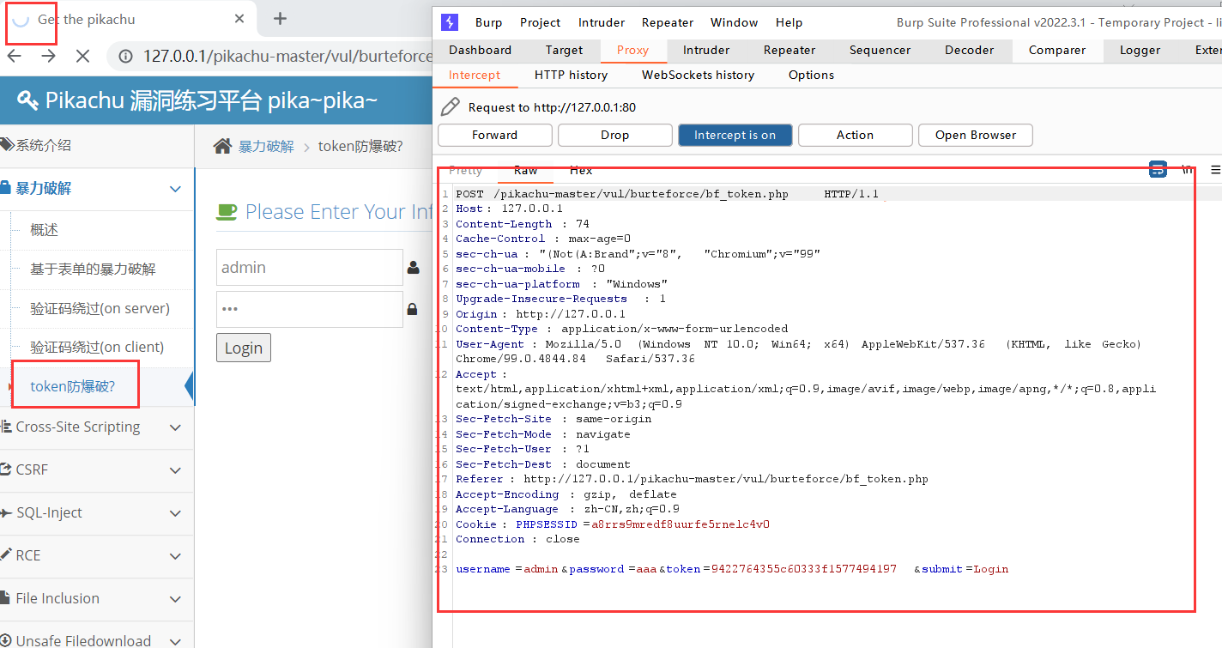Click the key icon in Pikachu header
The height and width of the screenshot is (648, 1222).
28,100
